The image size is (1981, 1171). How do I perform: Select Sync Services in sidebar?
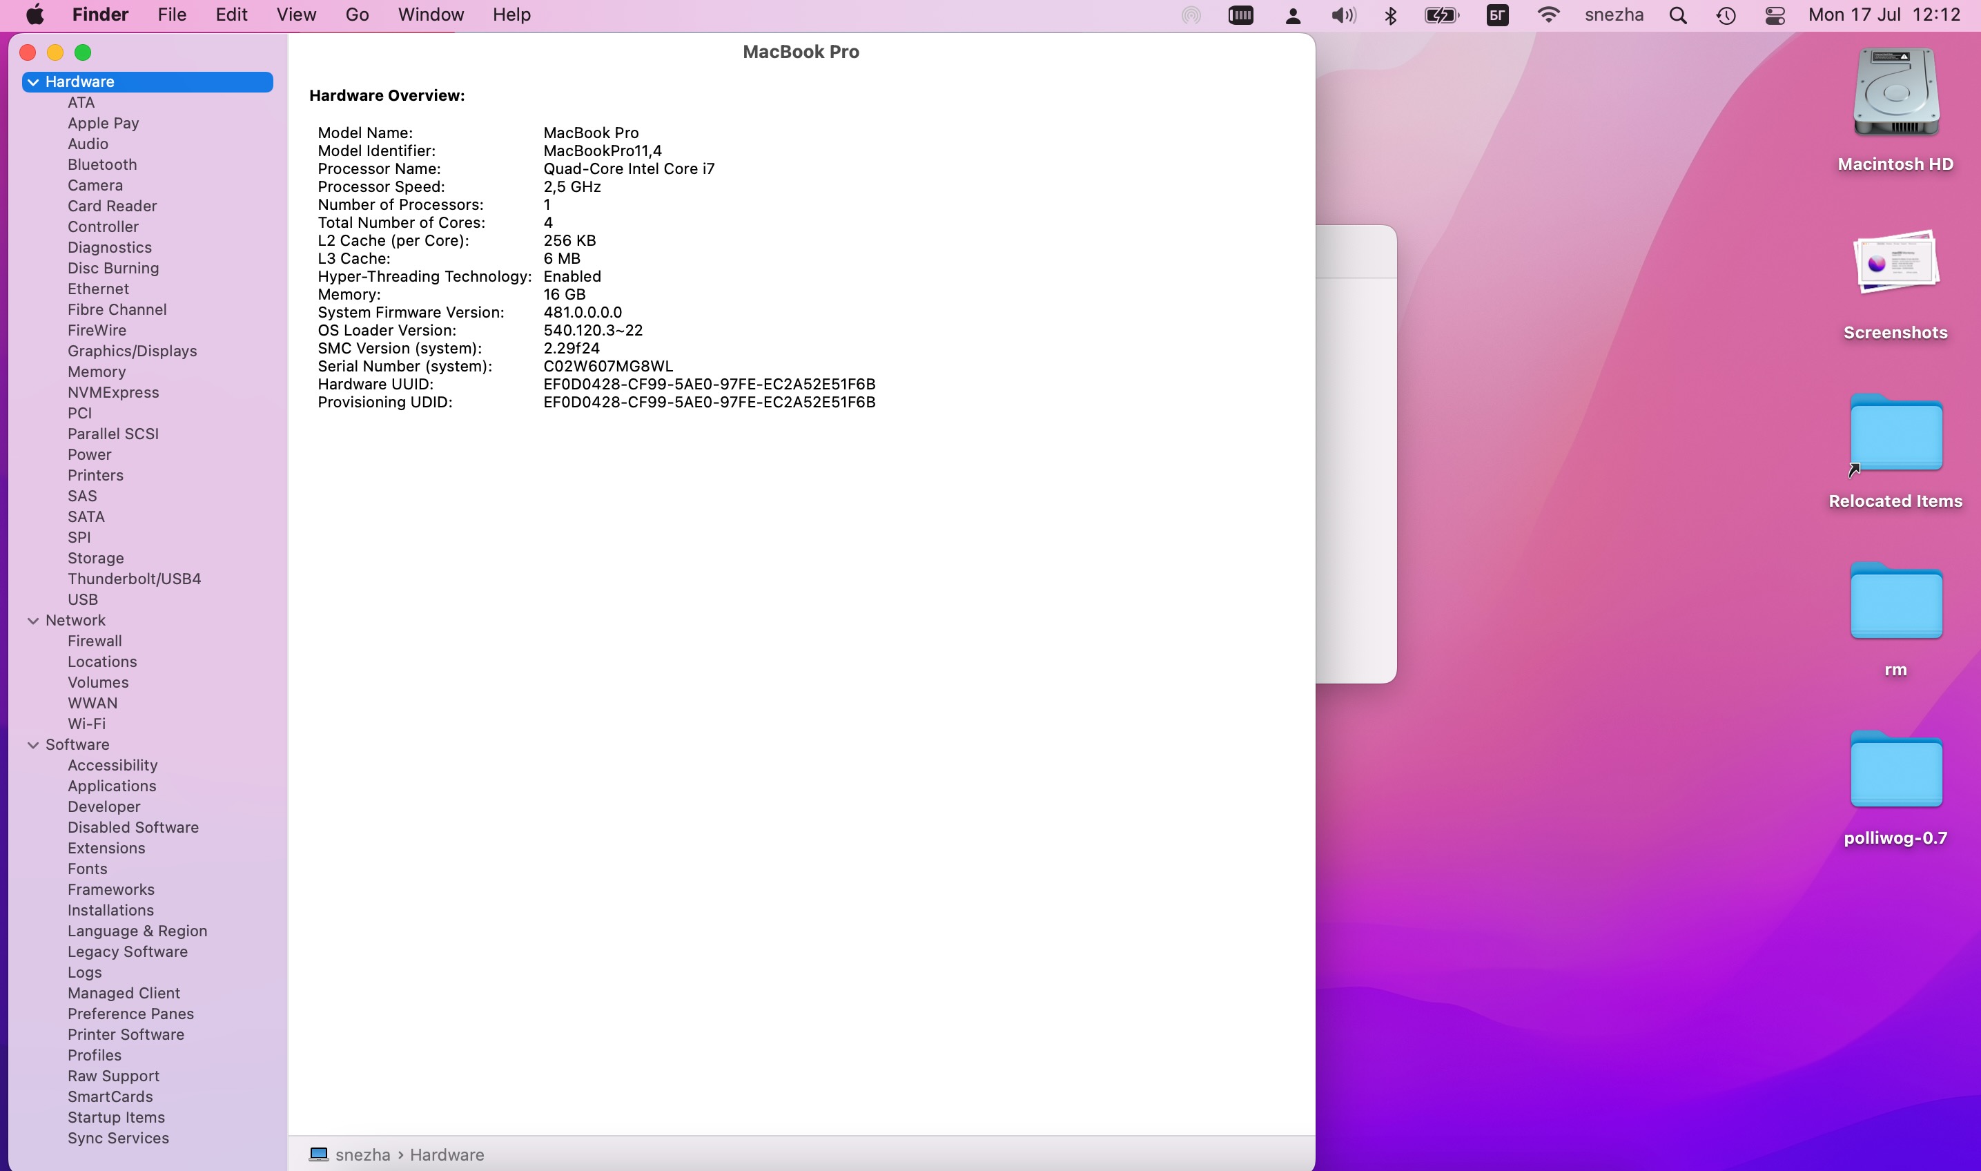118,1138
